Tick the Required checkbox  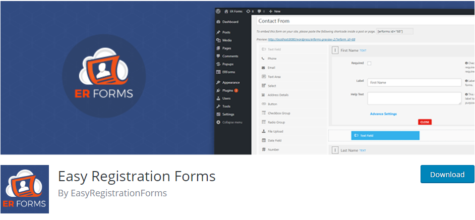(x=369, y=64)
